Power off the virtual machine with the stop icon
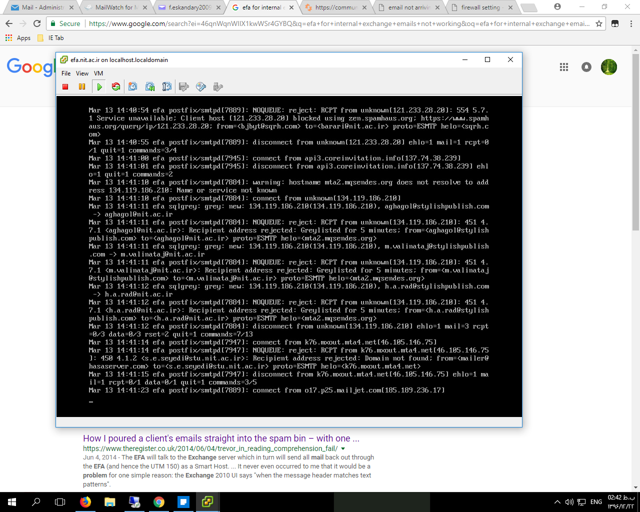 click(65, 86)
